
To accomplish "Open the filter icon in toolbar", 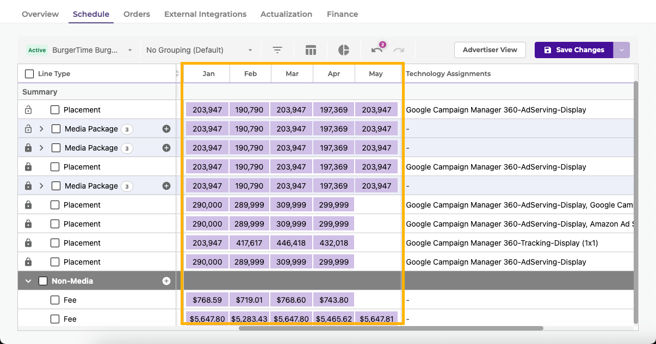I will (x=277, y=50).
